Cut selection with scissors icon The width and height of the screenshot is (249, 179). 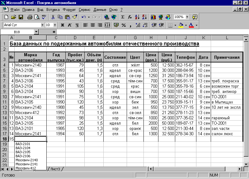(x=53, y=17)
